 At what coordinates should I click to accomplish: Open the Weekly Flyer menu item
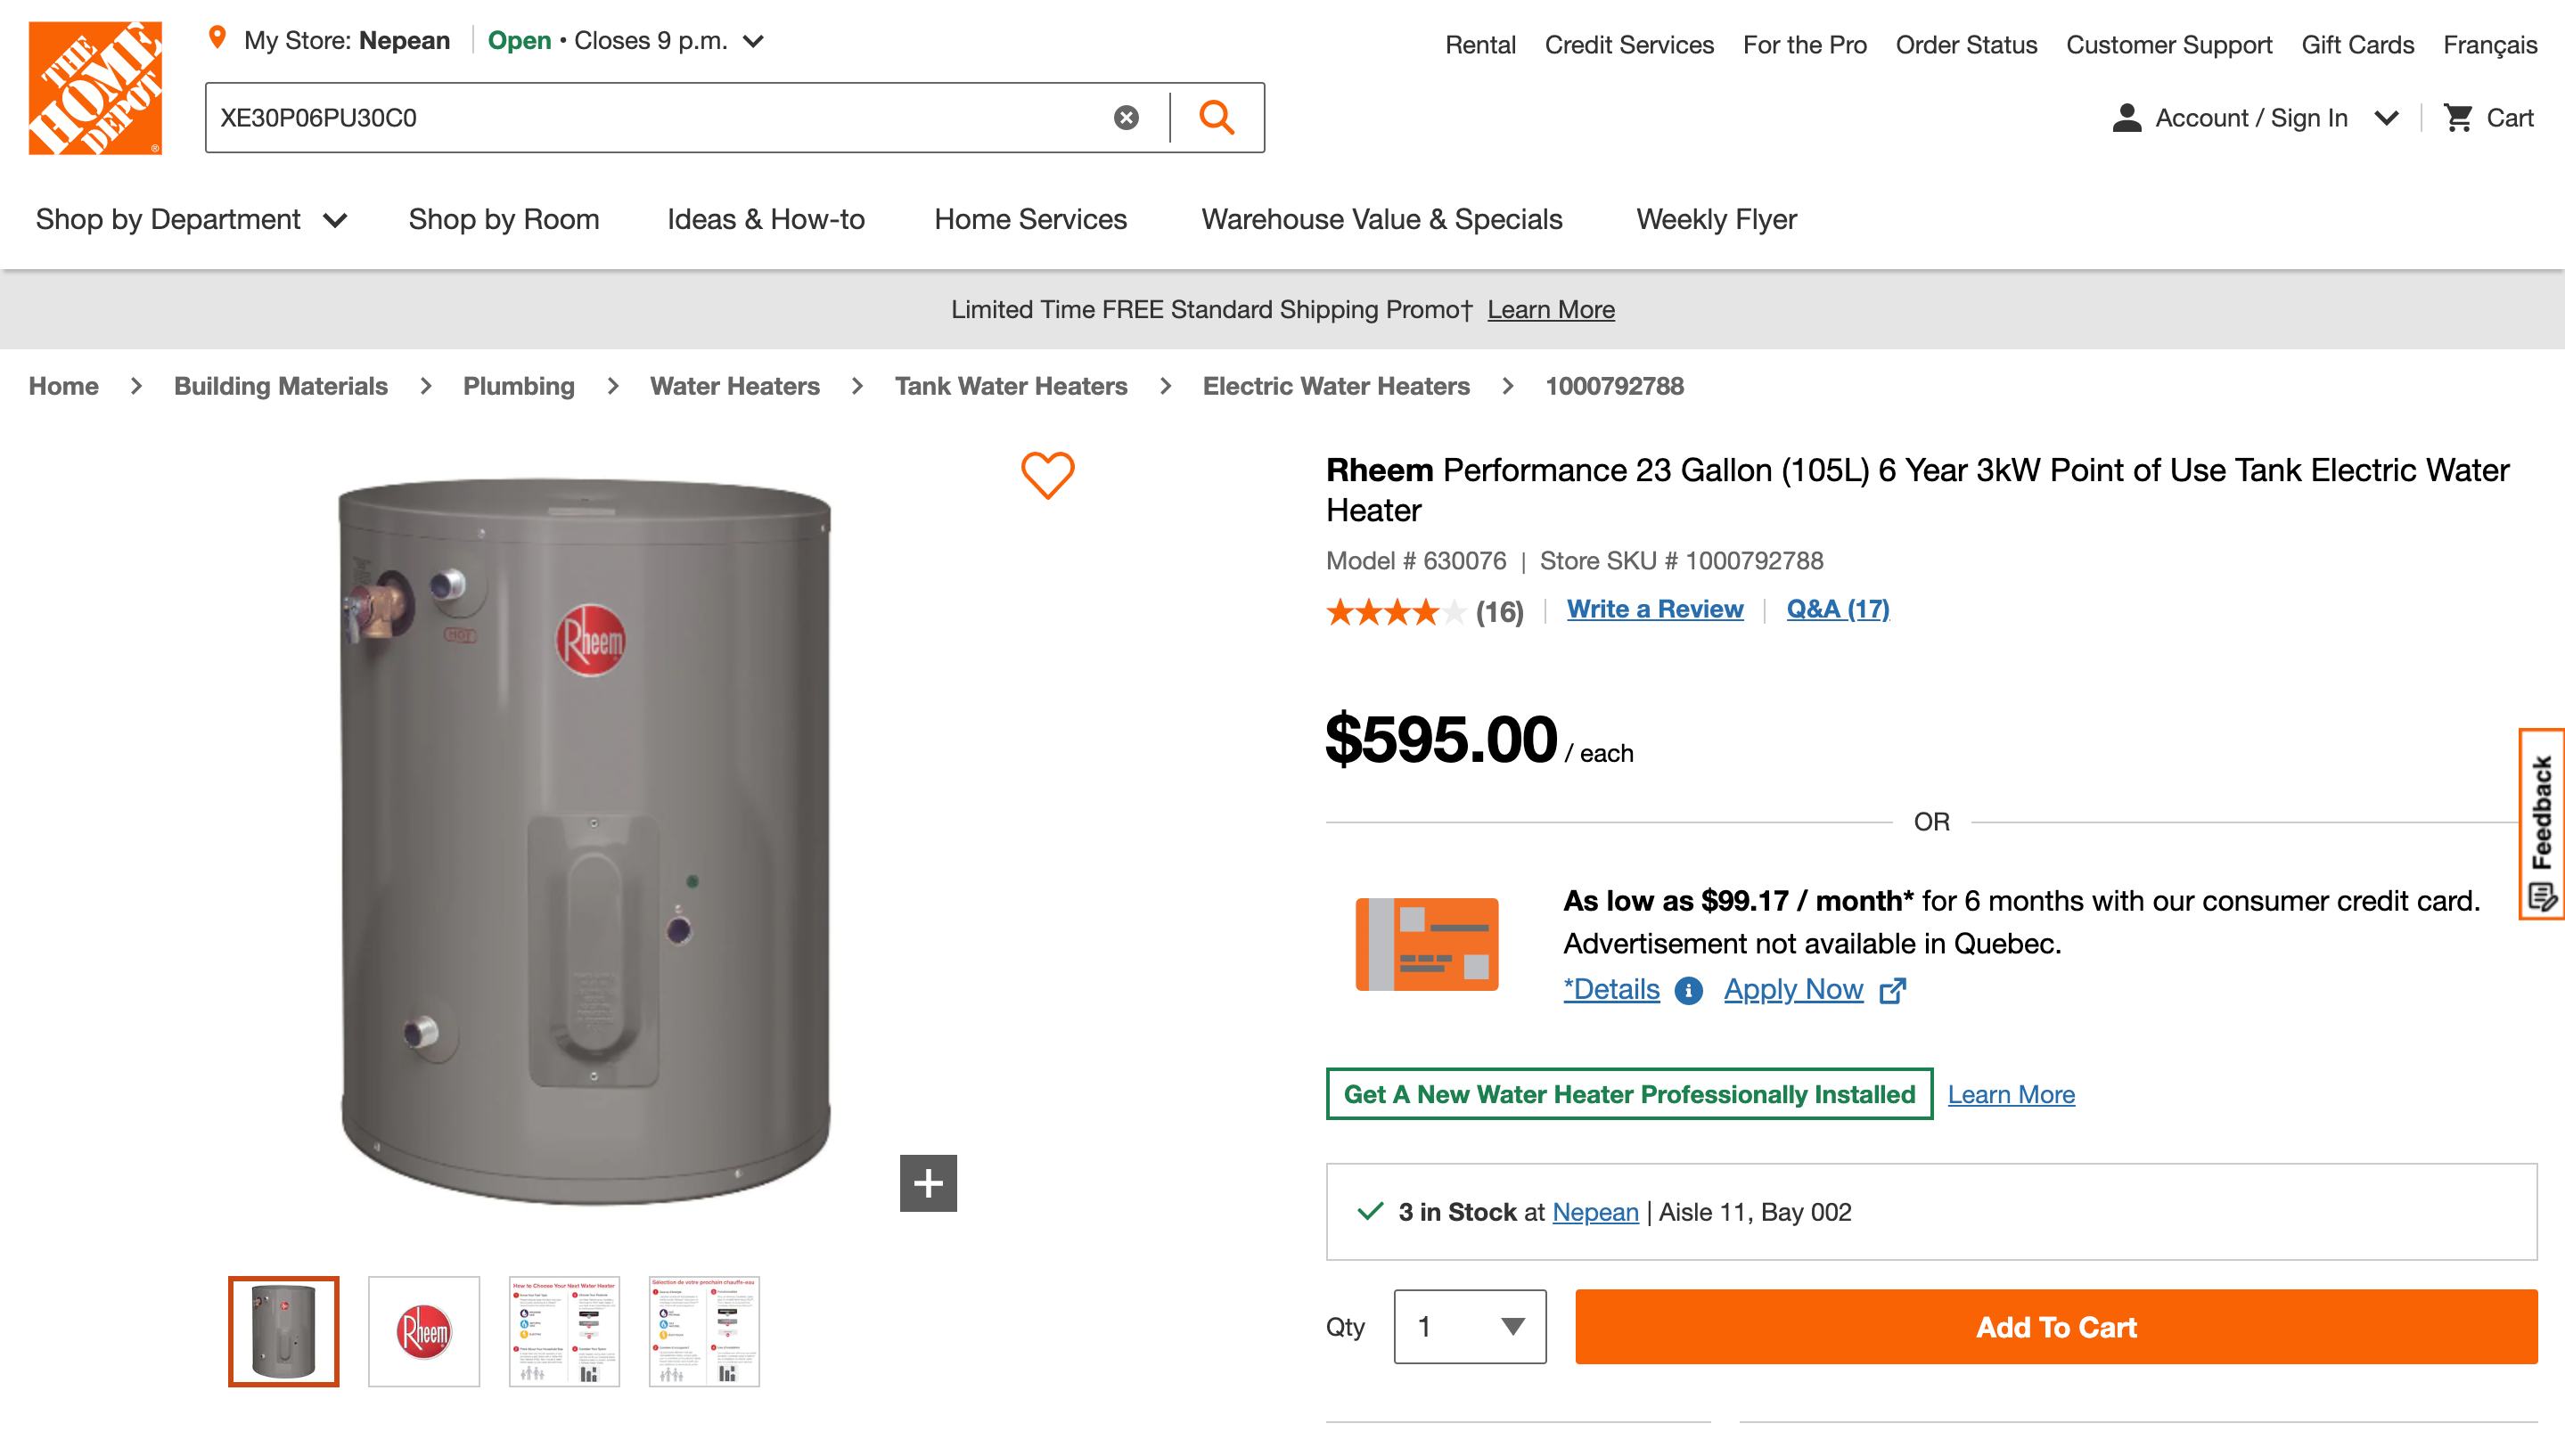[1716, 219]
